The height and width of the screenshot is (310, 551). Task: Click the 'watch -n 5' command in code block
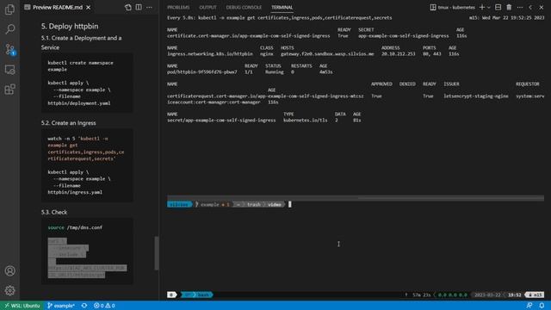point(60,139)
